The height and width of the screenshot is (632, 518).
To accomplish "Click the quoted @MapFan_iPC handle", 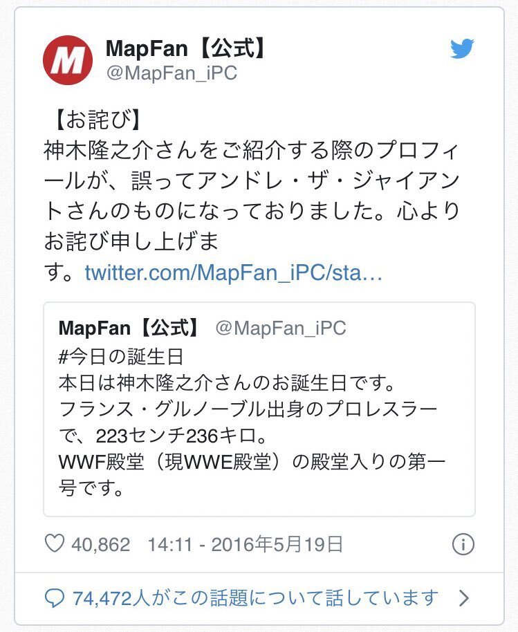I will (x=281, y=328).
